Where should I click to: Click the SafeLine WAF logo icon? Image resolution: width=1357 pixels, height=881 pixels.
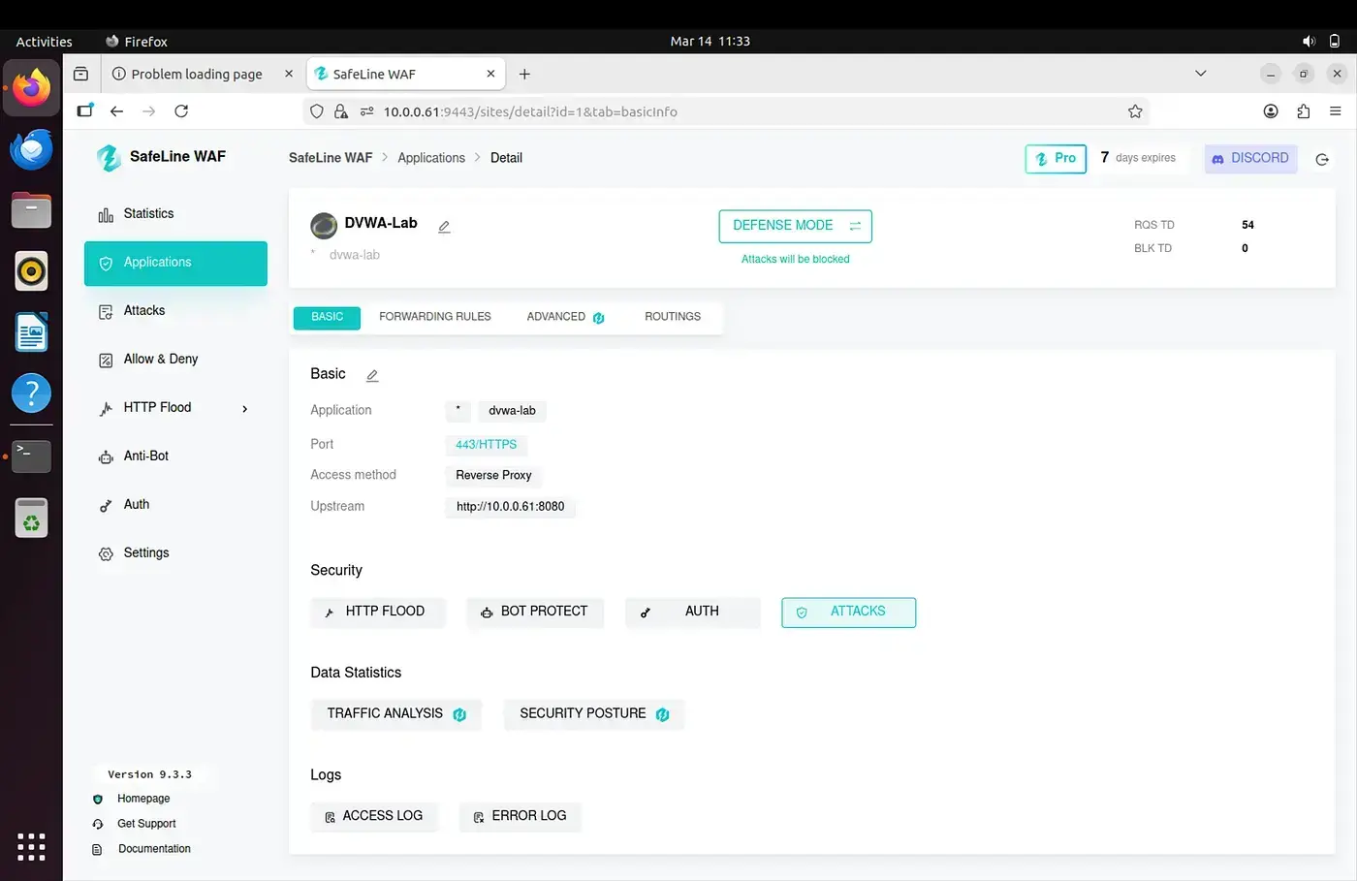(109, 157)
